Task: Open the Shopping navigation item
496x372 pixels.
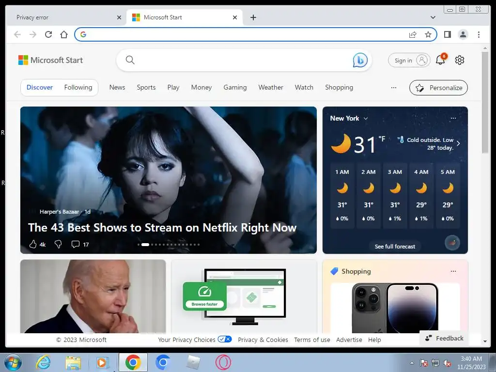Action: (339, 87)
